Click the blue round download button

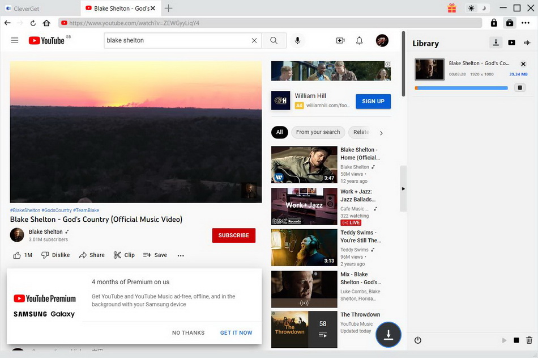[x=388, y=335]
